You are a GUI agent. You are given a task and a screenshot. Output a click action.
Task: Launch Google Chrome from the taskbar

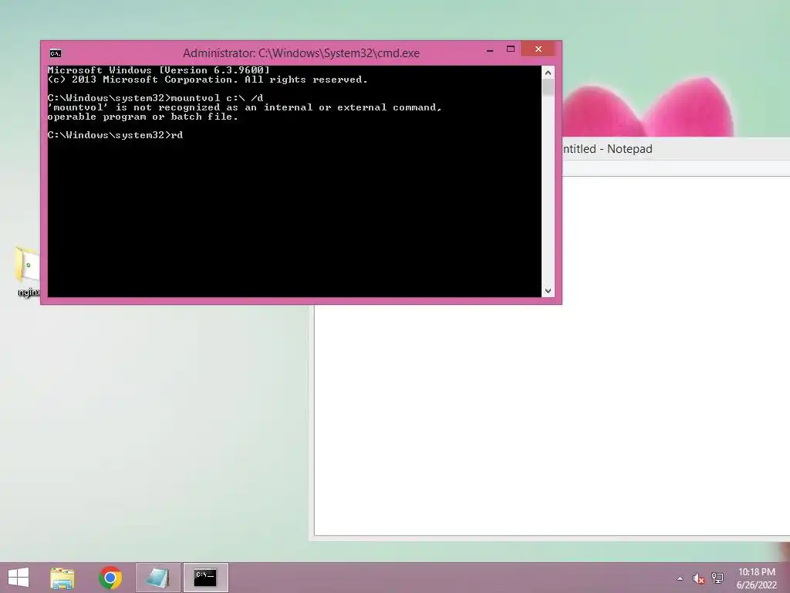110,578
